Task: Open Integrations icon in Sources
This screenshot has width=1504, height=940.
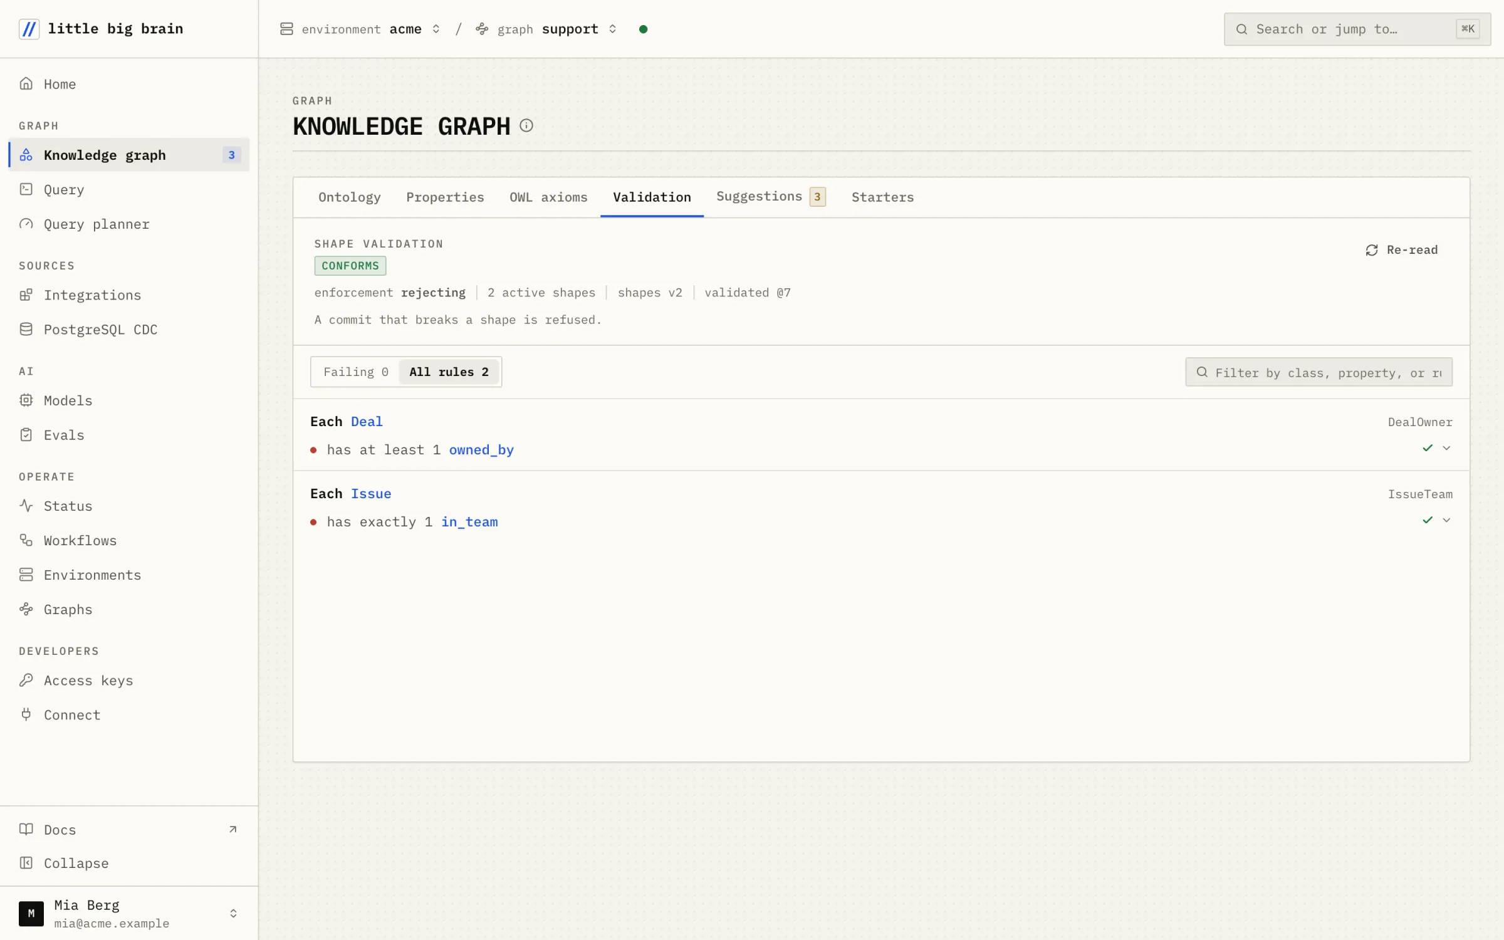Action: [26, 295]
